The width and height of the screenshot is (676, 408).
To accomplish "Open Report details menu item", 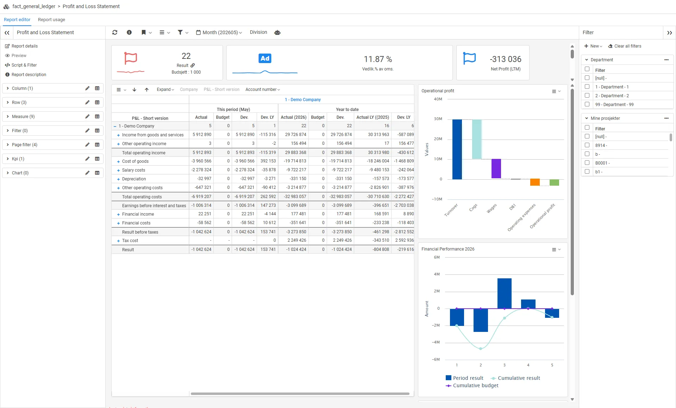I will point(21,46).
